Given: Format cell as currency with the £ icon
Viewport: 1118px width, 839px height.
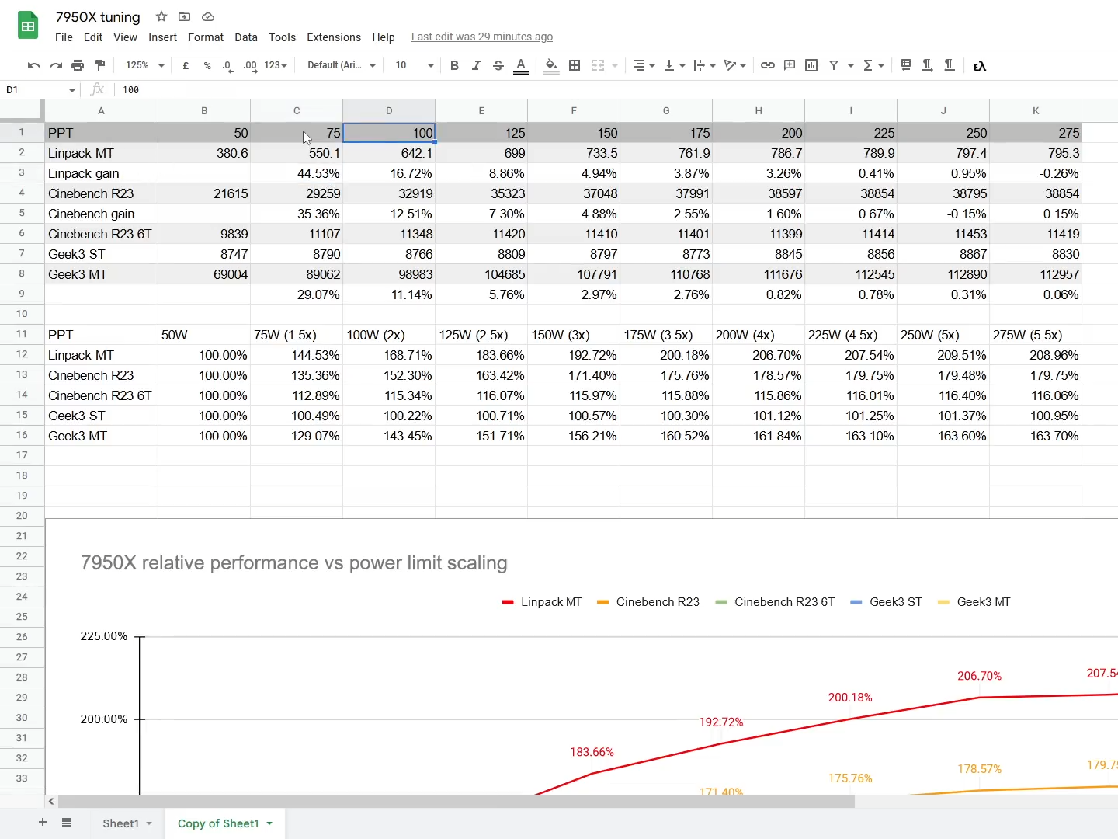Looking at the screenshot, I should [x=186, y=66].
